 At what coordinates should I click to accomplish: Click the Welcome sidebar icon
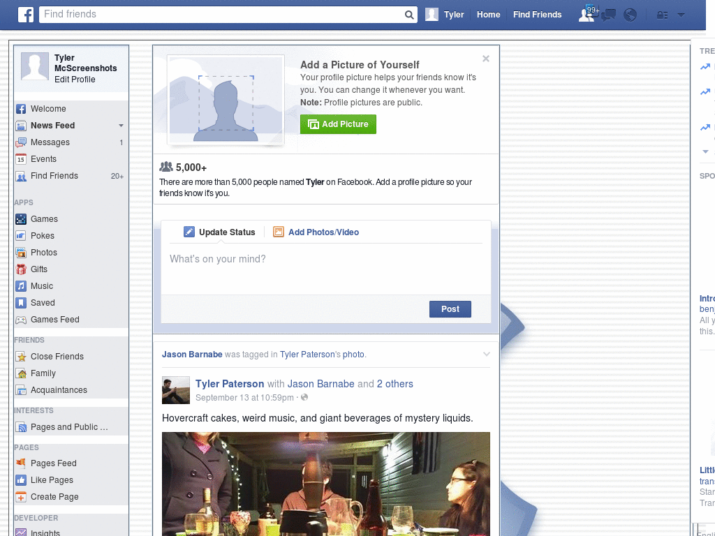click(21, 109)
